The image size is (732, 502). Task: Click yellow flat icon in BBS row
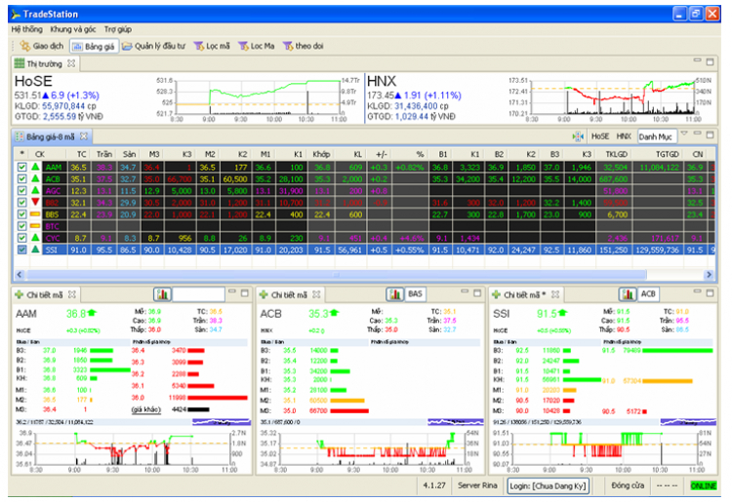tap(35, 213)
